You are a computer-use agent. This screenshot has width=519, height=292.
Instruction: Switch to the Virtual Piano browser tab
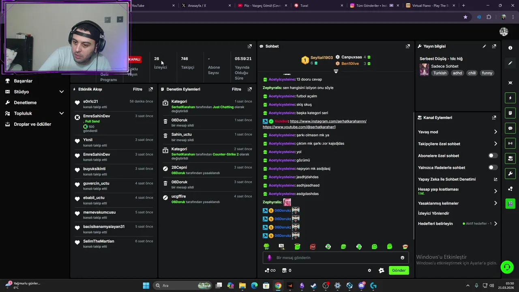point(430,6)
